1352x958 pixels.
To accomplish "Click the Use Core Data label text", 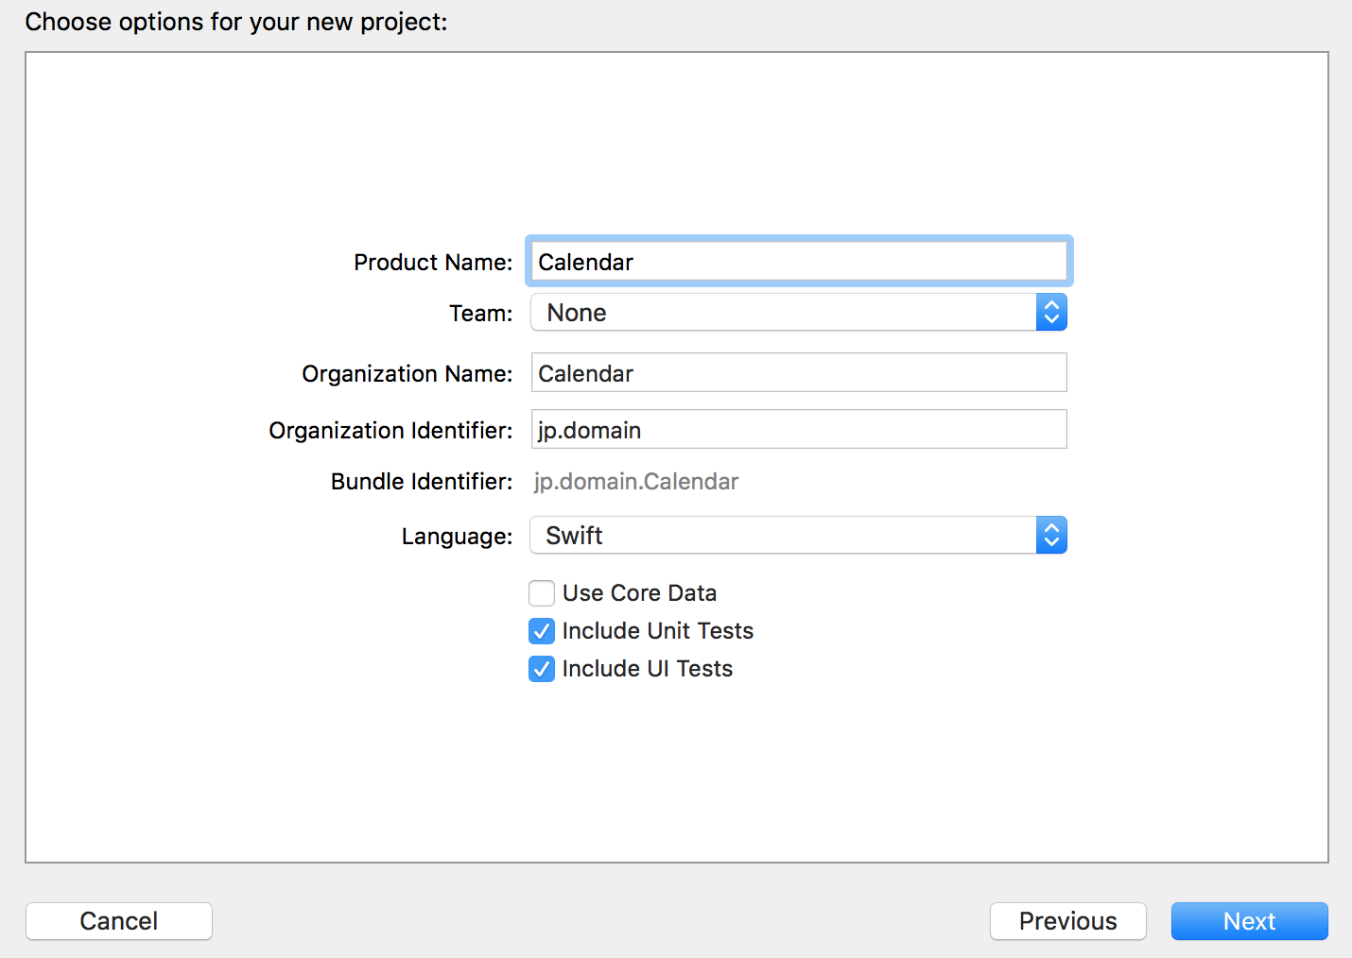I will (x=639, y=593).
